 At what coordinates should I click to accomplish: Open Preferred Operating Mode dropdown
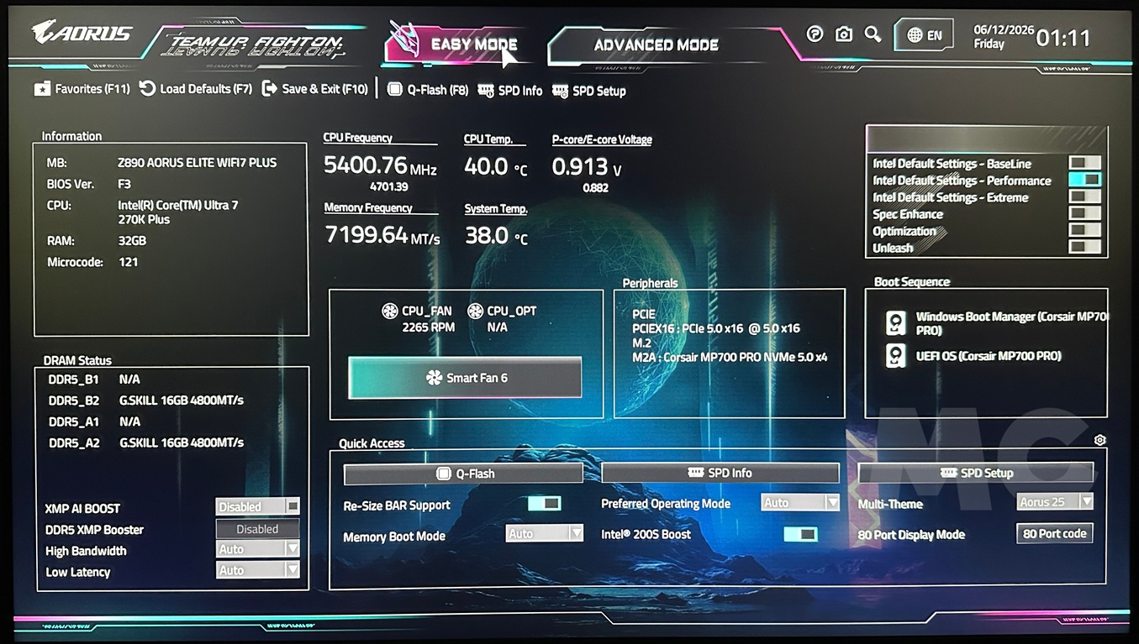coord(800,502)
